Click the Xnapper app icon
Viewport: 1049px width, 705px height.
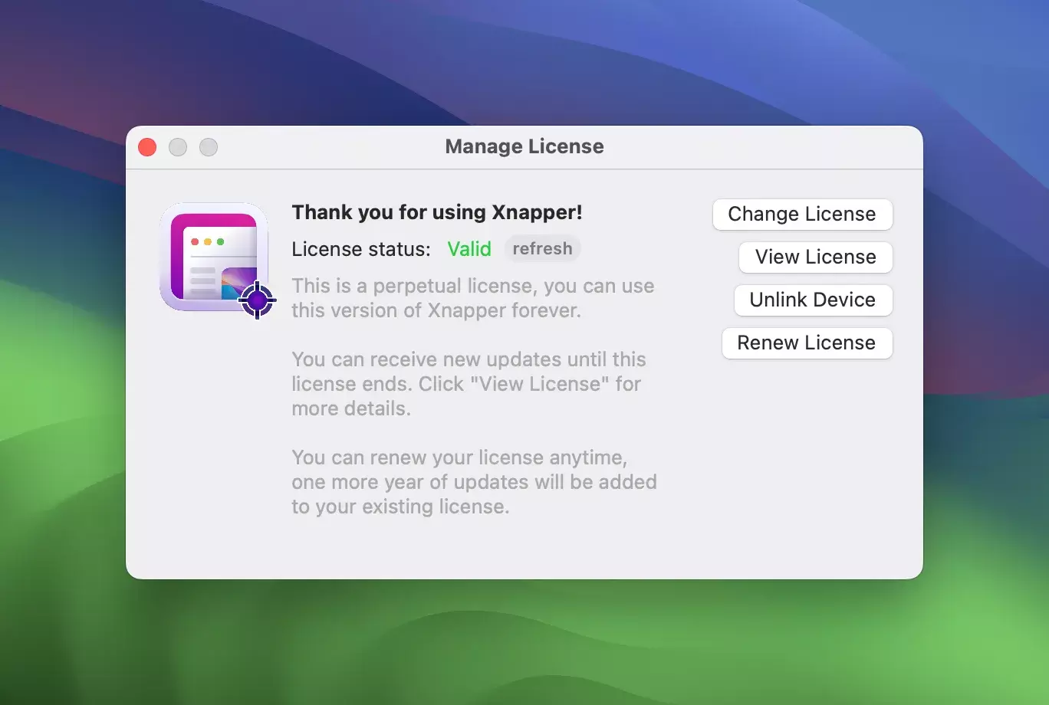218,260
